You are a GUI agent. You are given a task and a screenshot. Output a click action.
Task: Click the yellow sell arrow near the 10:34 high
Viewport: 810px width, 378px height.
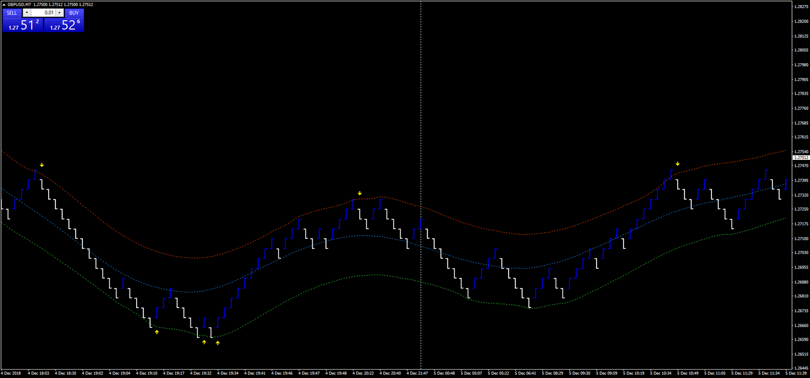[677, 164]
